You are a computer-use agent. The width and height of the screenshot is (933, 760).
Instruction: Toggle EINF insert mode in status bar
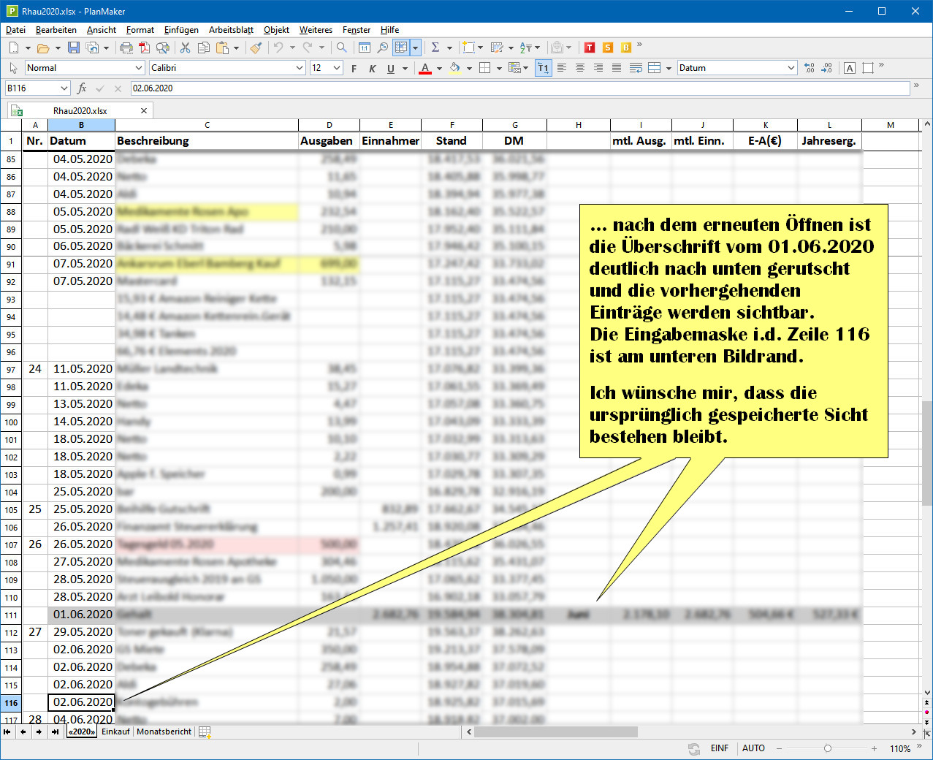click(x=720, y=748)
